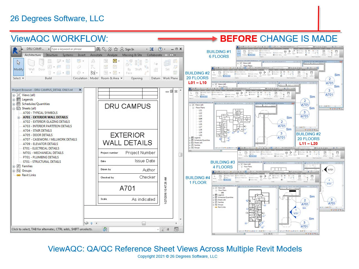Click the rightmost status bar icon
This screenshot has height=269, width=359.
[176, 229]
